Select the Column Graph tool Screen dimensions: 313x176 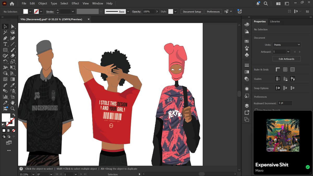click(x=5, y=97)
